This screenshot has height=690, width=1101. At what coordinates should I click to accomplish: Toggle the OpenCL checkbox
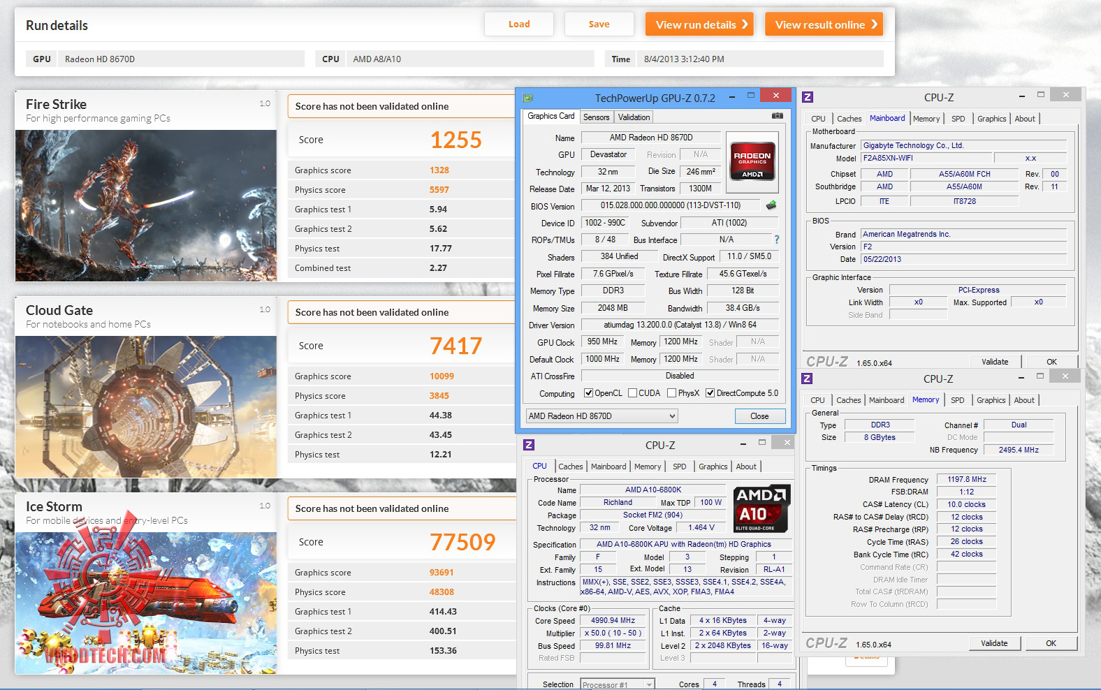point(588,393)
